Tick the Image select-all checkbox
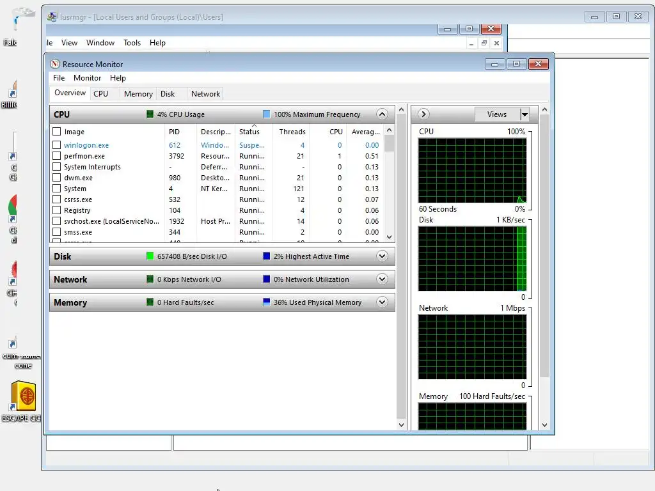Image resolution: width=655 pixels, height=491 pixels. click(57, 132)
